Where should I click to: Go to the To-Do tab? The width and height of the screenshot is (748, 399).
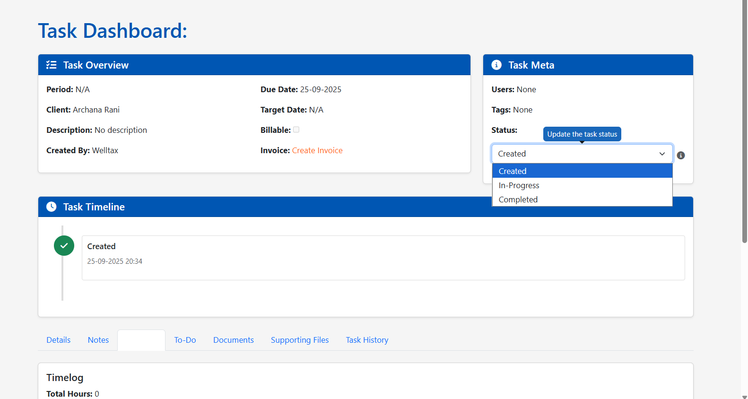(185, 340)
